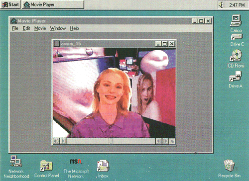This screenshot has height=181, width=249.
Task: Click the volume speaker button in movie controls
Action: pyautogui.click(x=56, y=141)
